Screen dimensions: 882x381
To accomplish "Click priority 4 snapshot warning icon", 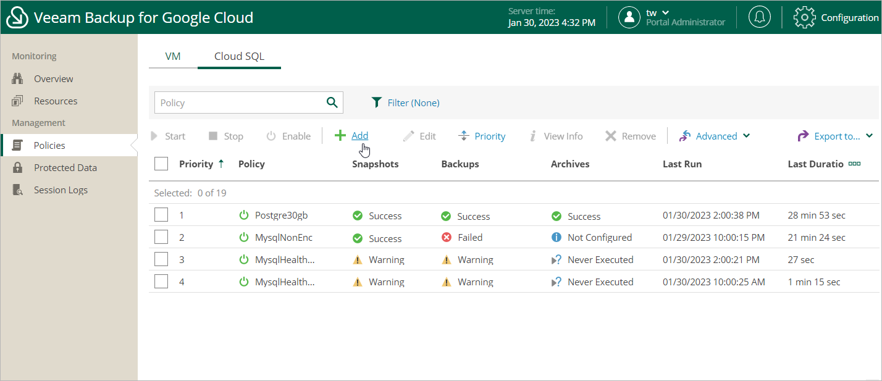I will 357,282.
